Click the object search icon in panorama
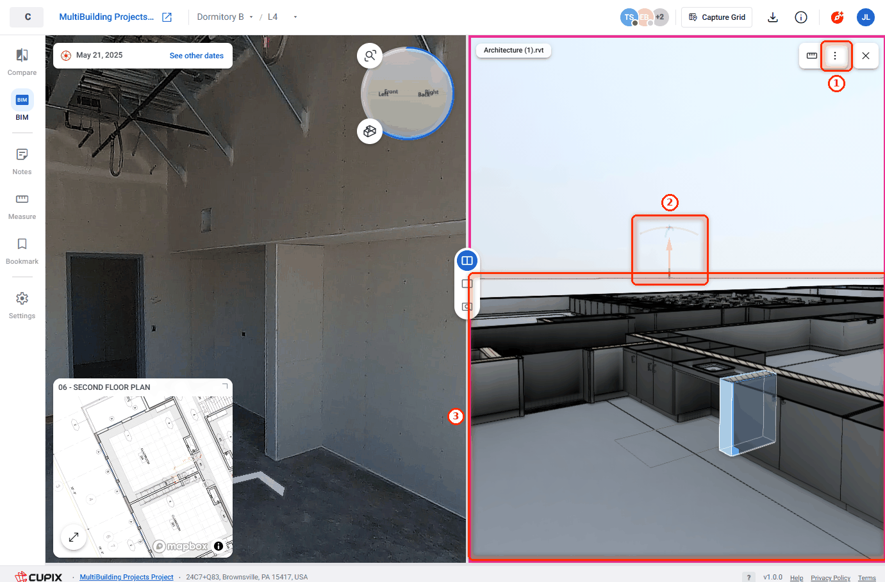 coord(370,56)
